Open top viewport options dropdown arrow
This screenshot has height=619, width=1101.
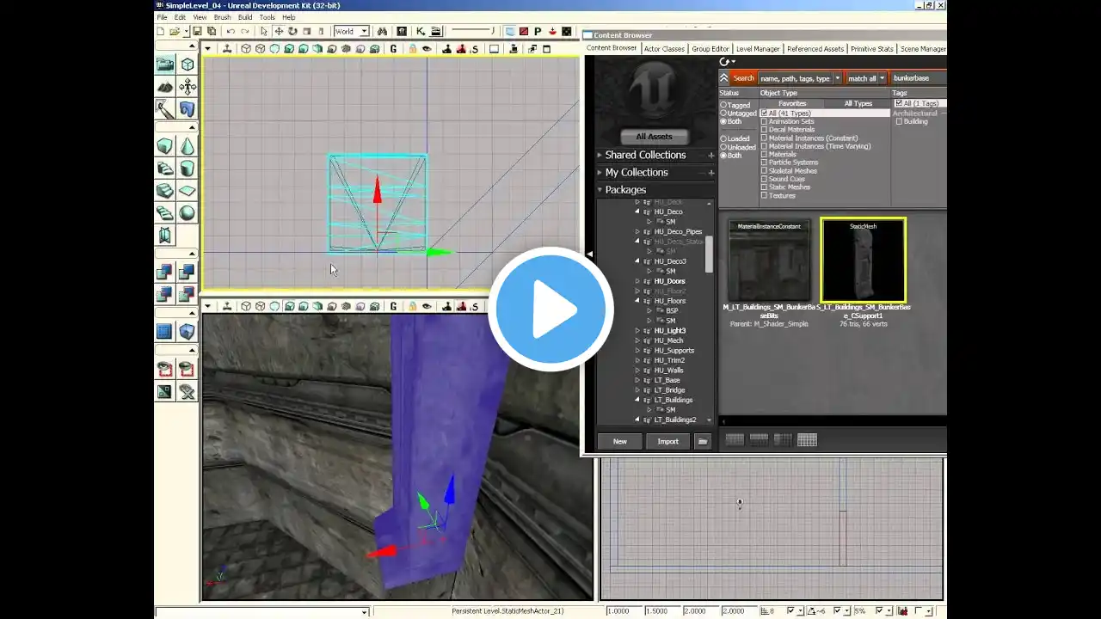coord(207,49)
